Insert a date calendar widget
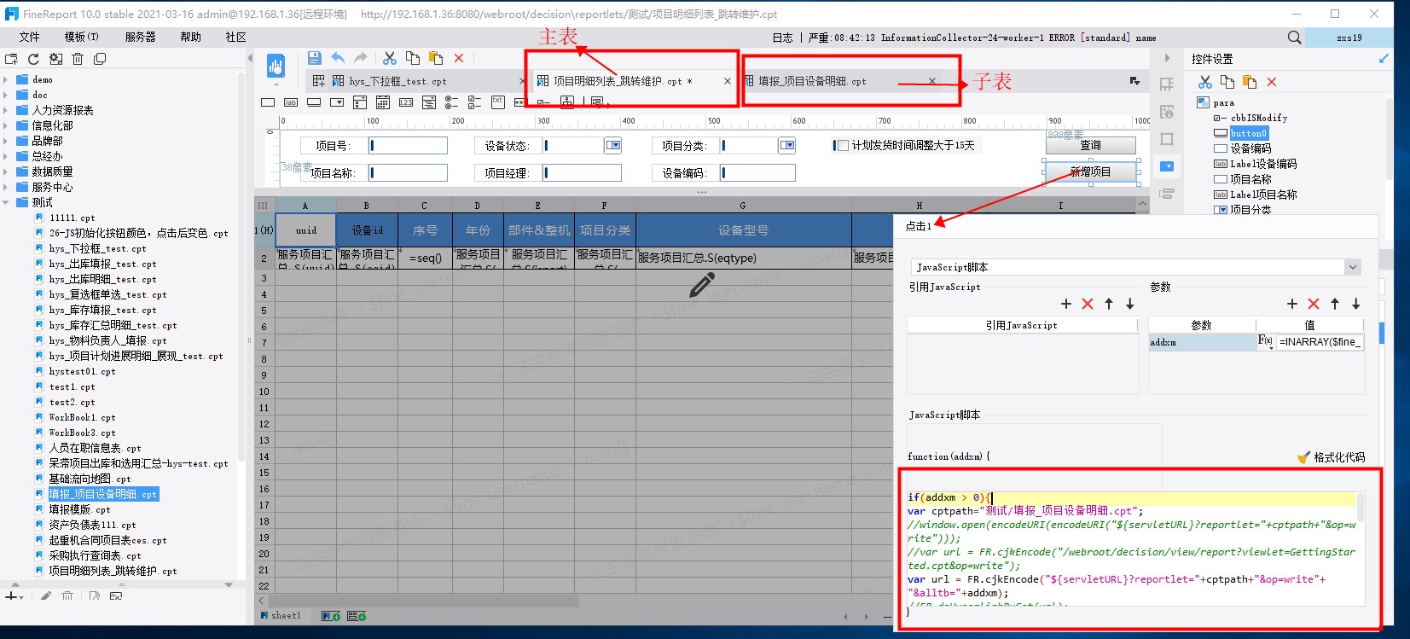This screenshot has width=1410, height=639. [383, 102]
